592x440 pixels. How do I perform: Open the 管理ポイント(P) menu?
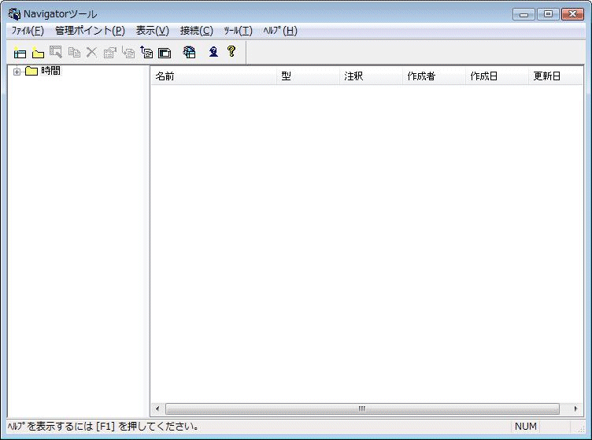pyautogui.click(x=90, y=31)
